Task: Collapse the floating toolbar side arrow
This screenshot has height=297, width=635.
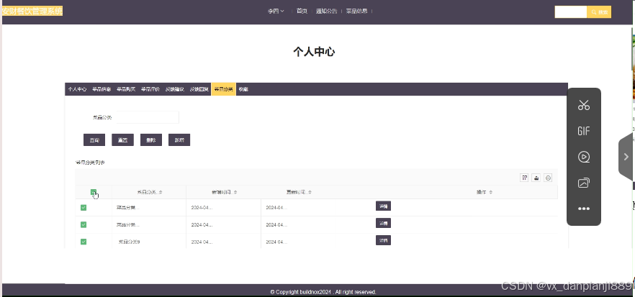Action: 626,157
